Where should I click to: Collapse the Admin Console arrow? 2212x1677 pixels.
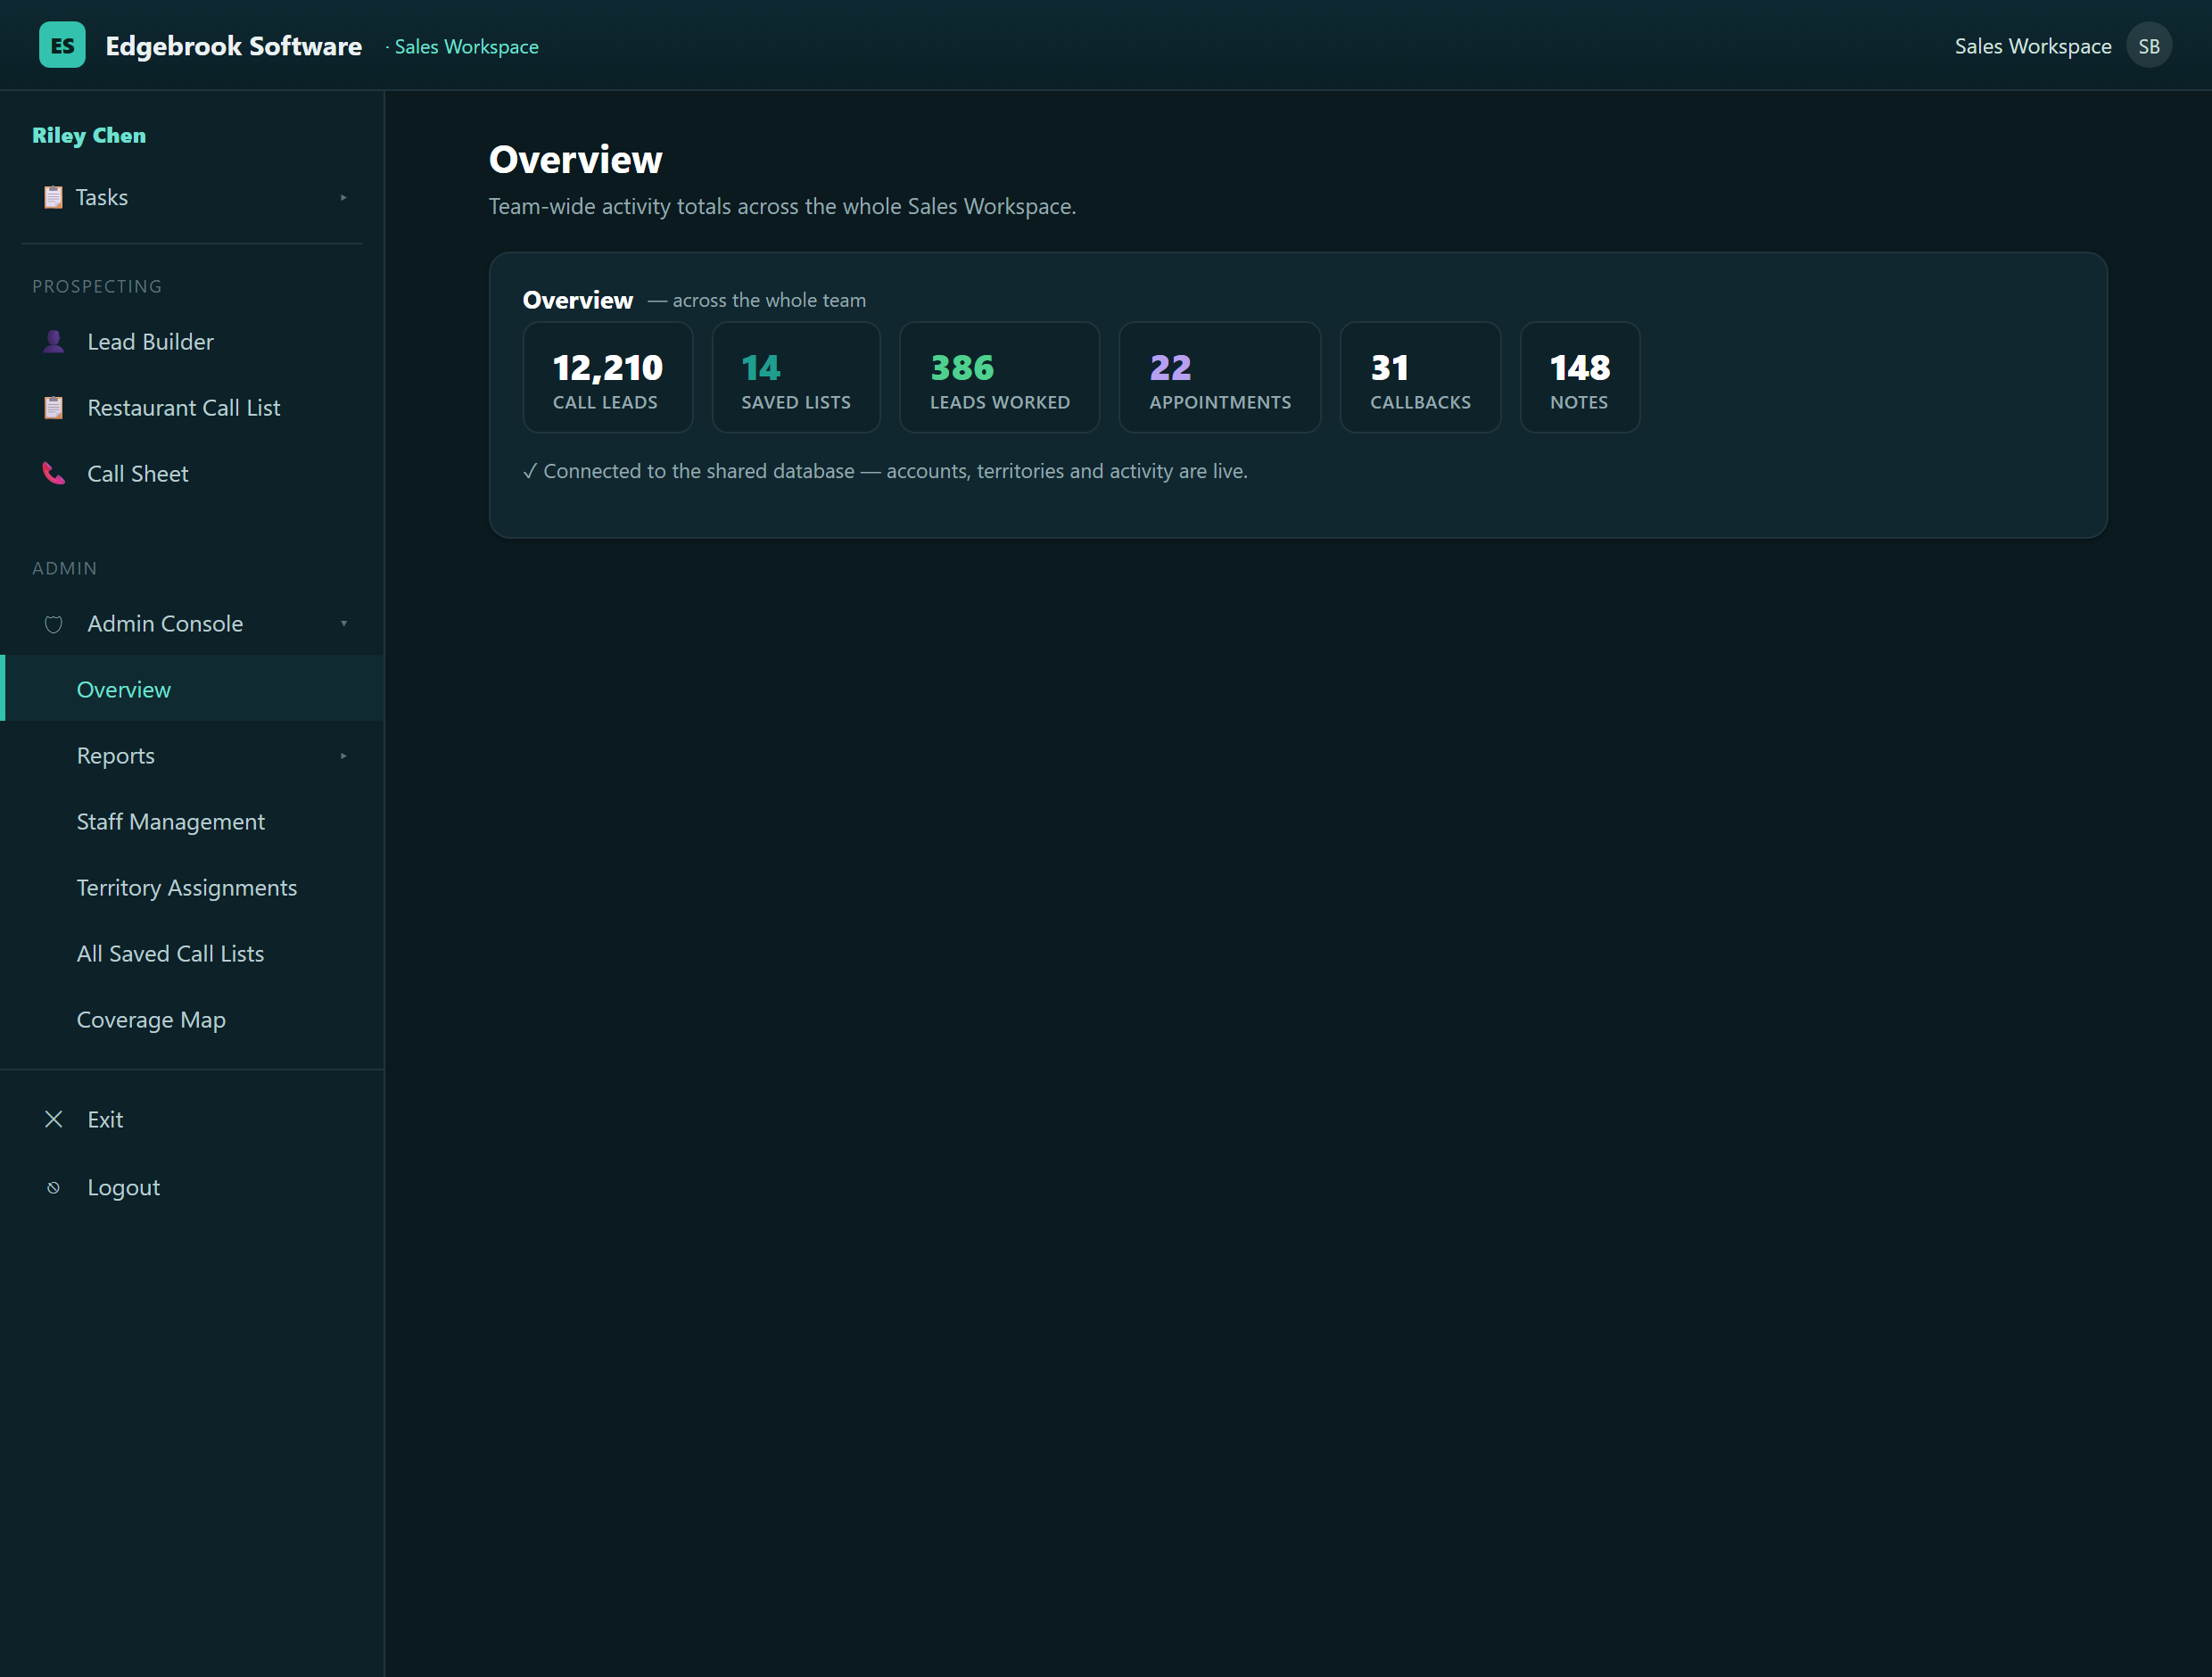point(343,624)
